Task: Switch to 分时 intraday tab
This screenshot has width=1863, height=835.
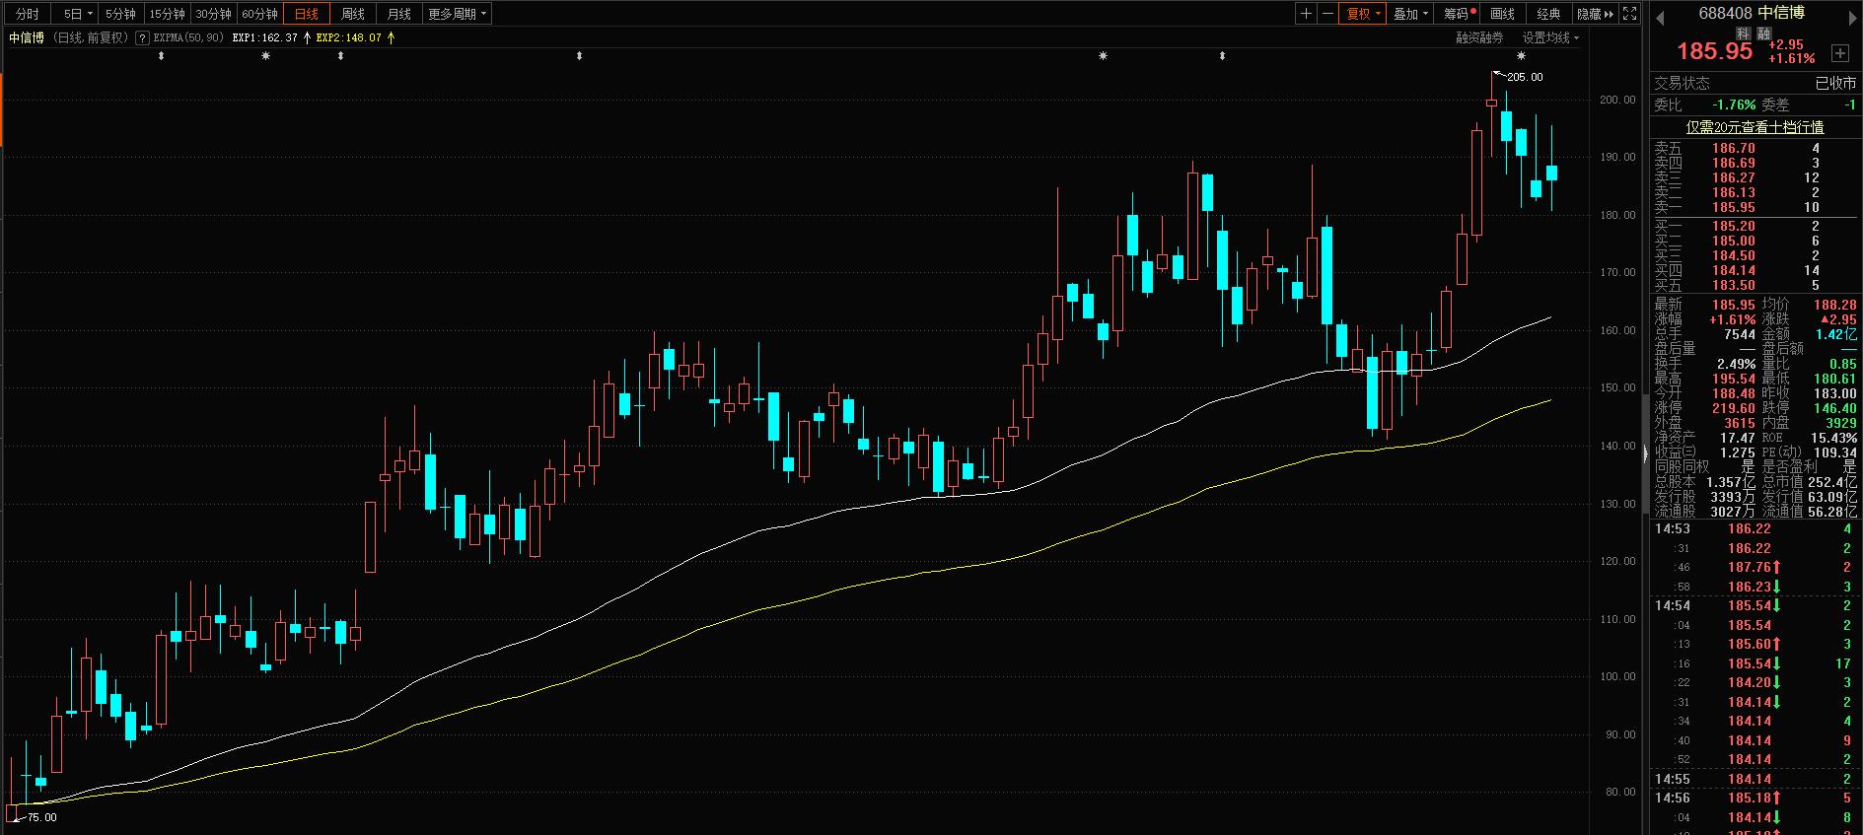Action: [x=28, y=14]
